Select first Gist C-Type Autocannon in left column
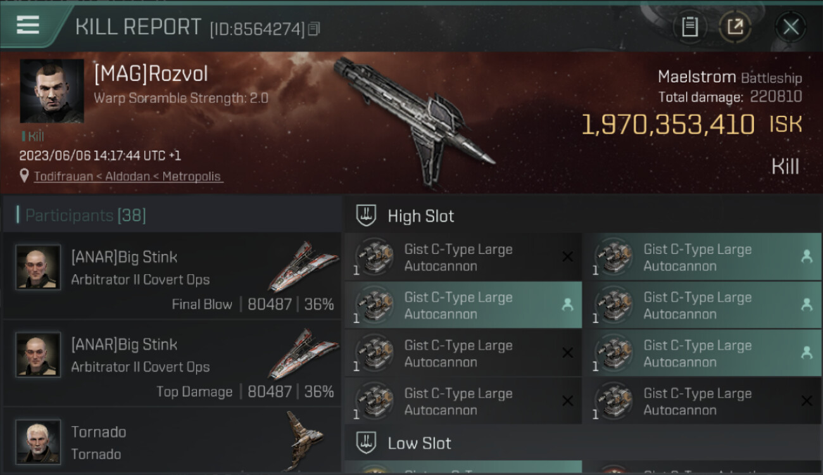 click(463, 257)
